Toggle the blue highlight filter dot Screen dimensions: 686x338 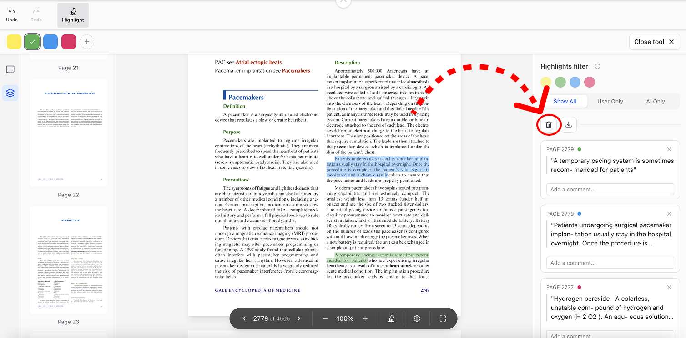[x=575, y=82]
